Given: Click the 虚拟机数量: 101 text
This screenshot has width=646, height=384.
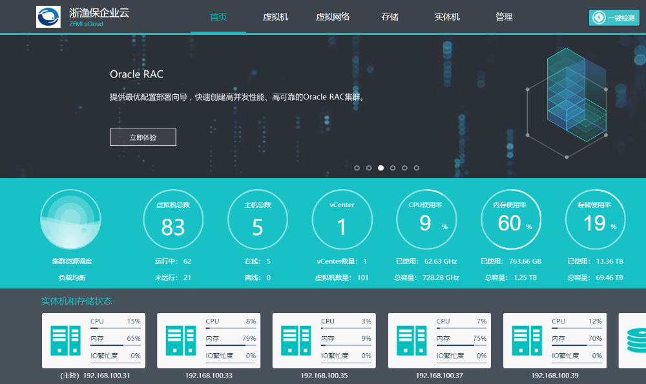Looking at the screenshot, I should 342,278.
